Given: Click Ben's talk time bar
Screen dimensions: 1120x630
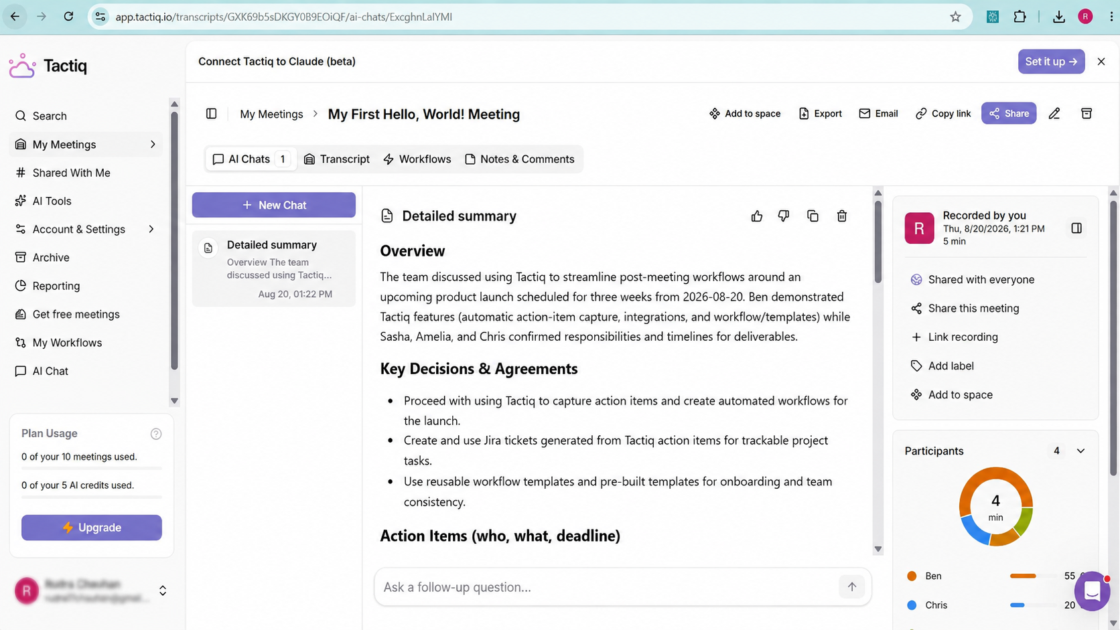Looking at the screenshot, I should click(1032, 576).
